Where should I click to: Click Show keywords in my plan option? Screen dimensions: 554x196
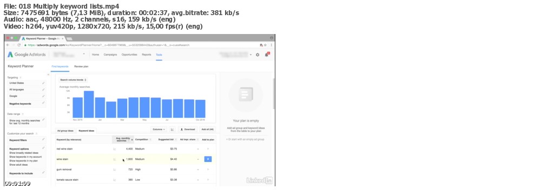23,161
